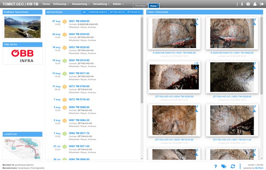Image resolution: width=266 pixels, height=170 pixels.
Task: Open activity 0067 TM 0684.20
Action: pyautogui.click(x=79, y=120)
